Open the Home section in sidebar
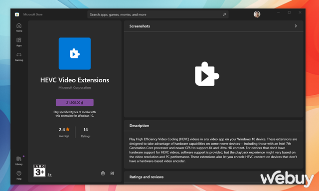 click(19, 27)
